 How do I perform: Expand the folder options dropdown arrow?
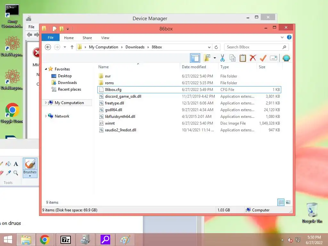pos(215,58)
